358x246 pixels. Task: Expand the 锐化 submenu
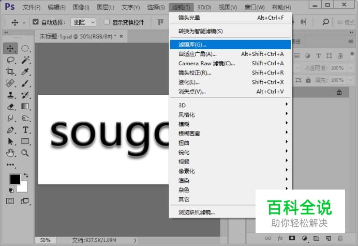pos(230,152)
